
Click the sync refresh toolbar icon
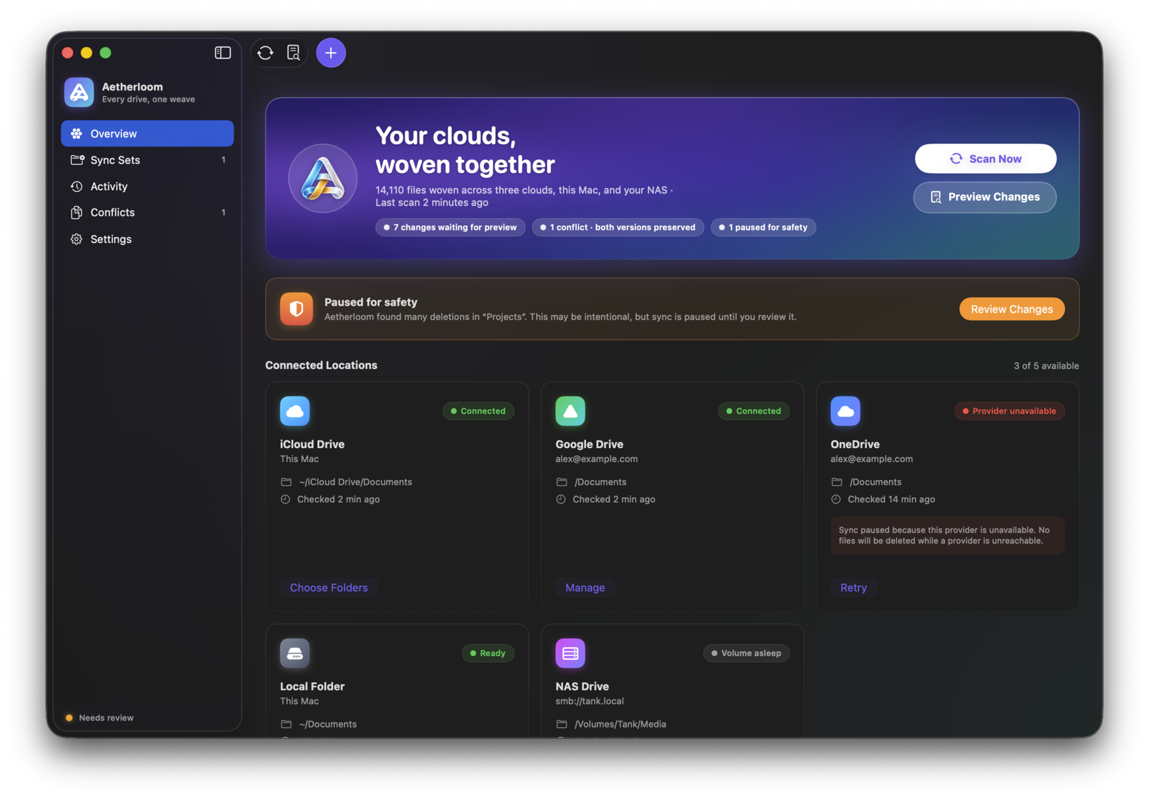tap(266, 52)
